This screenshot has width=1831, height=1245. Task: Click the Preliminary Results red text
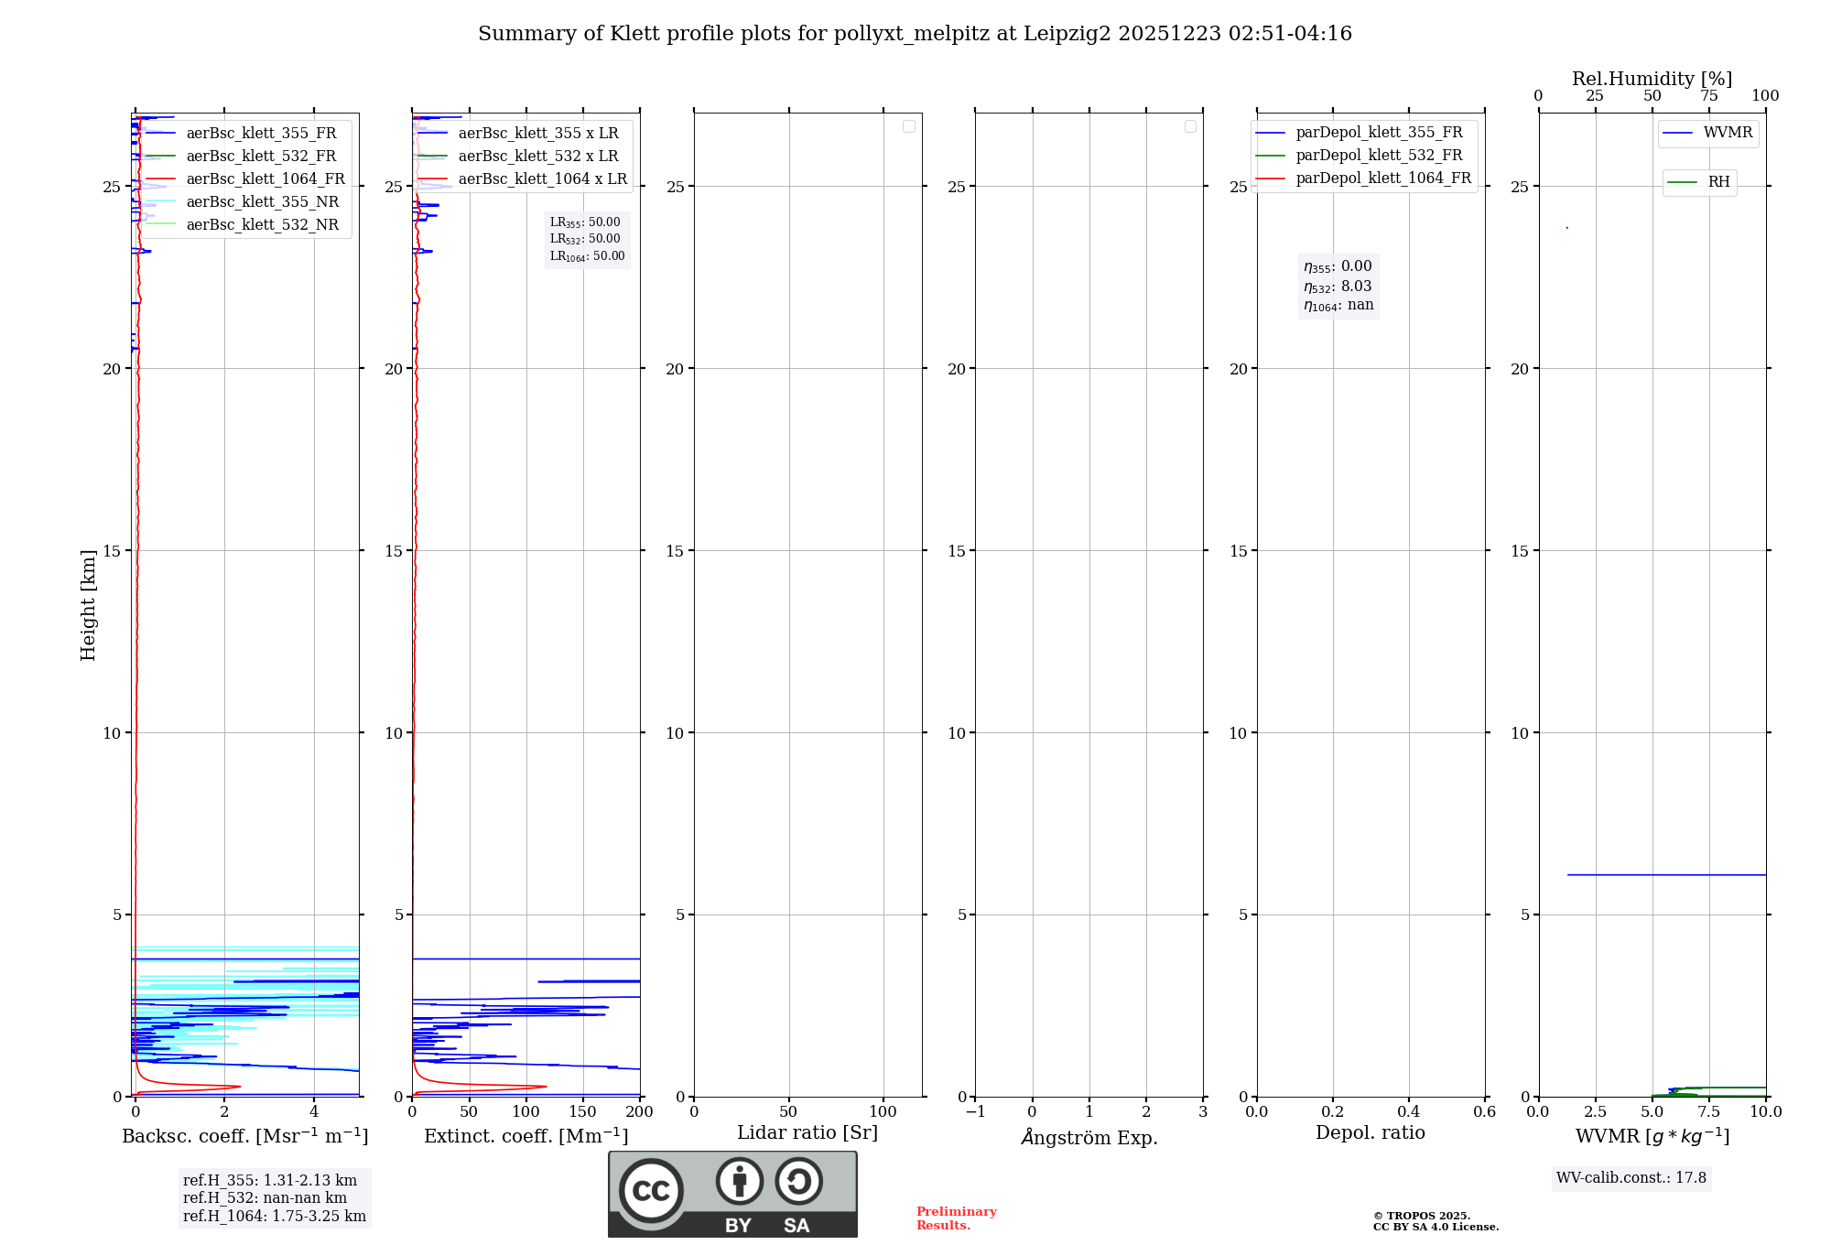click(956, 1218)
